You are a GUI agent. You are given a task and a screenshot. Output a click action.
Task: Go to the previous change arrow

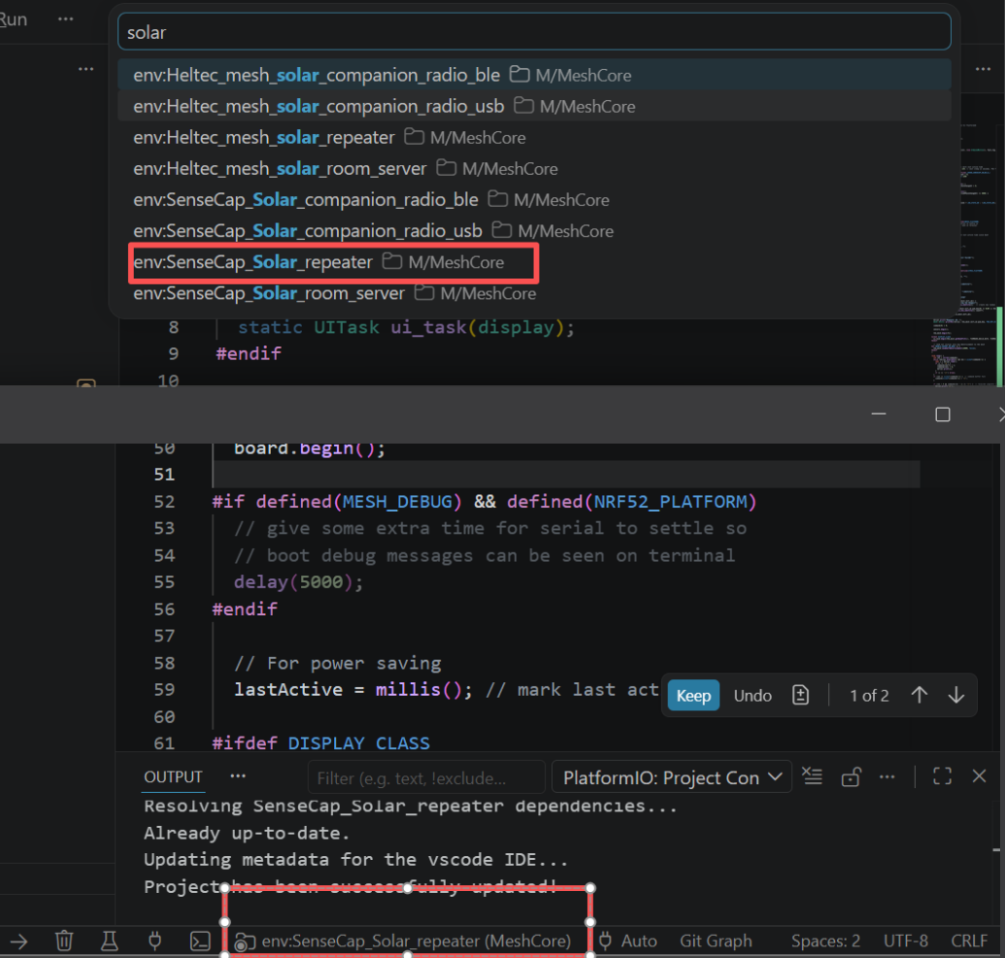pyautogui.click(x=919, y=695)
